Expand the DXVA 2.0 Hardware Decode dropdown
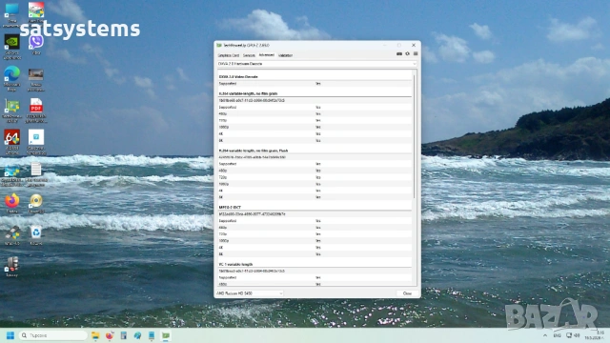 tap(316, 64)
